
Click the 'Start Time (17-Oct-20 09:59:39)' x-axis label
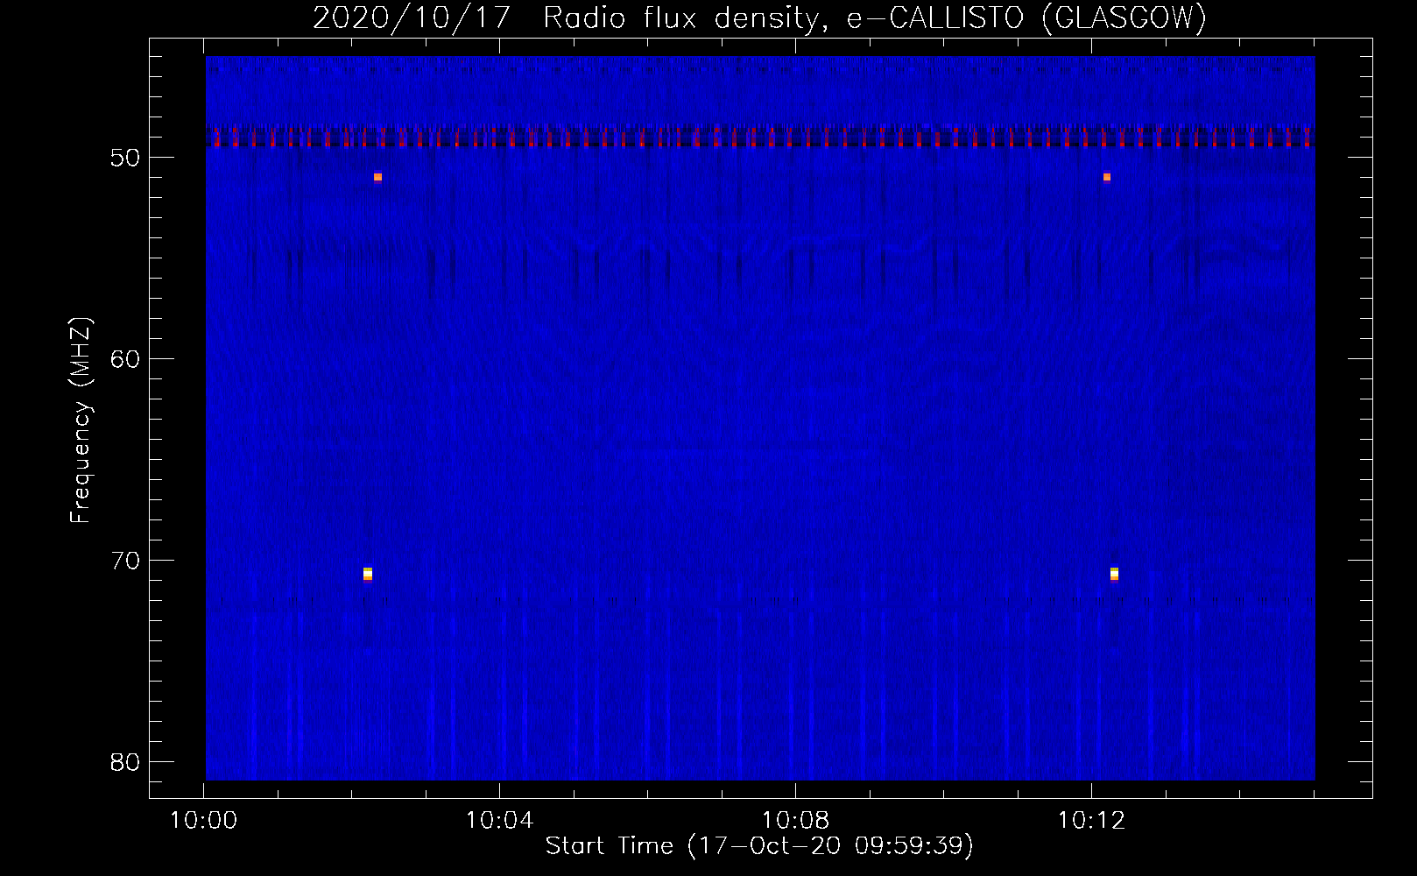click(759, 845)
